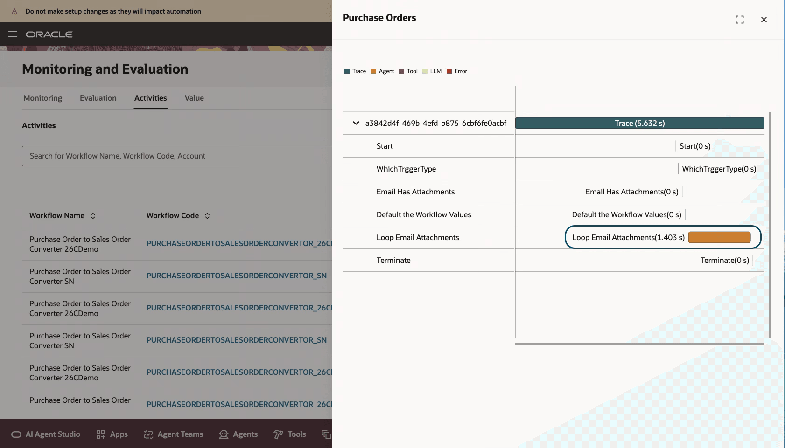The image size is (785, 448).
Task: Open Agent Teams icon in bottom bar
Action: click(x=148, y=434)
